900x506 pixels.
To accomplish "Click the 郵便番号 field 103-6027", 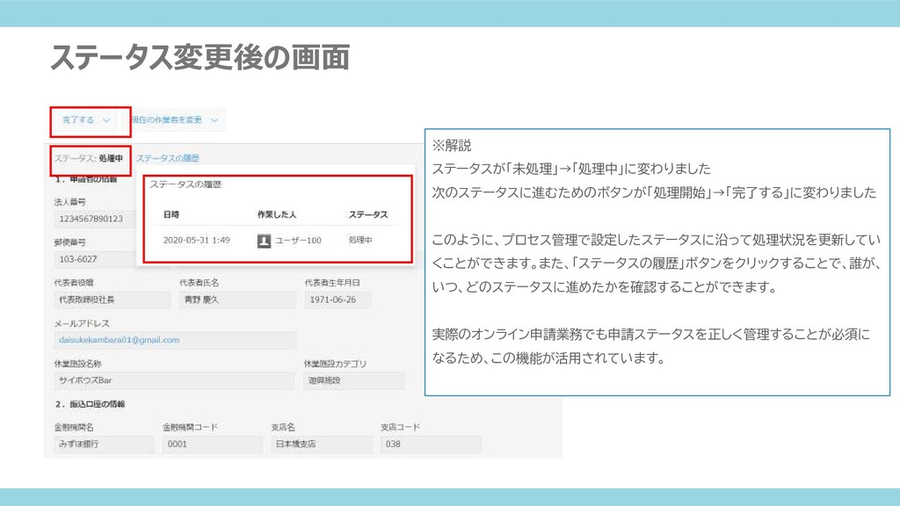I will pyautogui.click(x=95, y=259).
